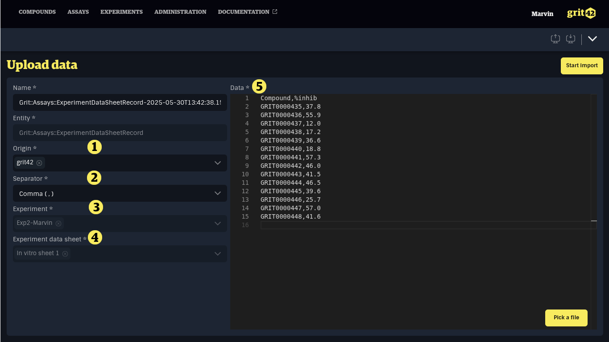
Task: Open the Experiment dropdown arrow
Action: pyautogui.click(x=218, y=224)
